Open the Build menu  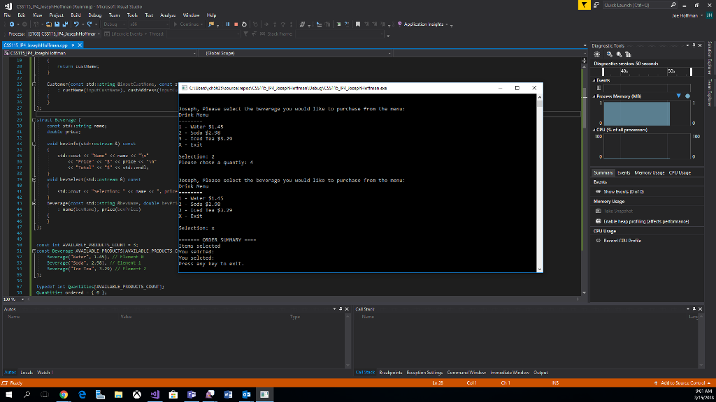pyautogui.click(x=76, y=15)
